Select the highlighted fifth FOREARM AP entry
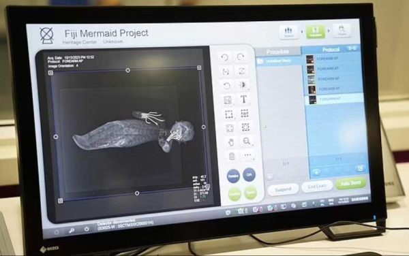Screen dimensions: 409x256 pyautogui.click(x=335, y=99)
